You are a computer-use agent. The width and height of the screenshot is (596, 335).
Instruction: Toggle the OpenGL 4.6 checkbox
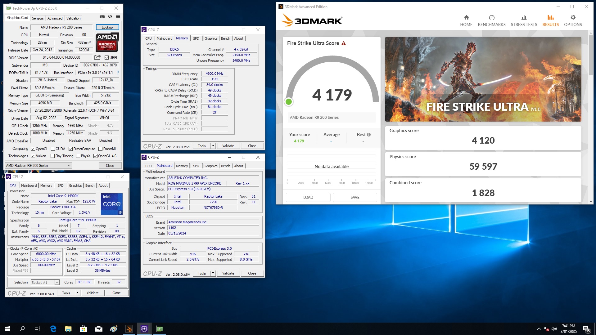tap(95, 156)
